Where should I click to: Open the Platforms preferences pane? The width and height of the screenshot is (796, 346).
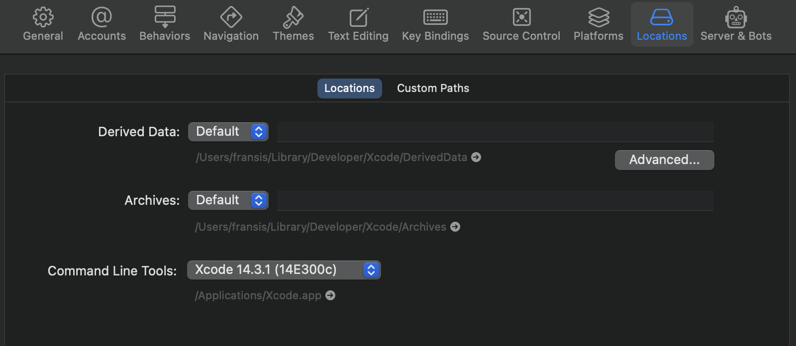click(598, 24)
